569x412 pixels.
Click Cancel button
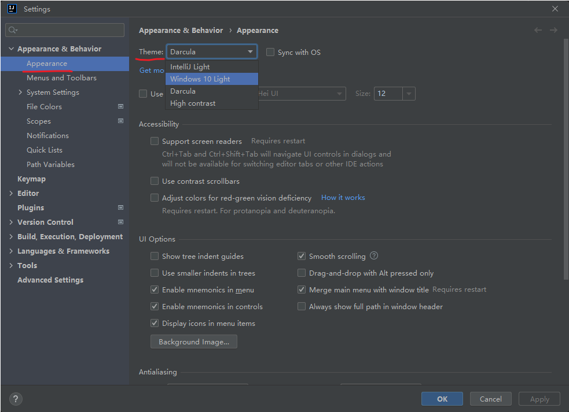491,399
